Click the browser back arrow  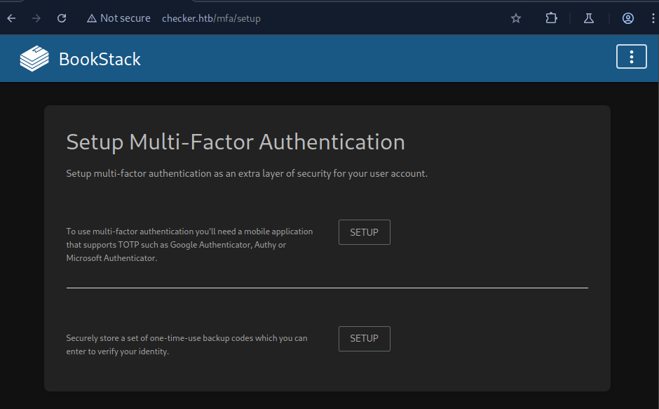(11, 18)
